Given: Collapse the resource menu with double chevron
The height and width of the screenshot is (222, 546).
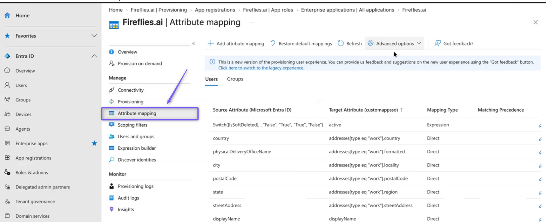Looking at the screenshot, I should coord(193,44).
